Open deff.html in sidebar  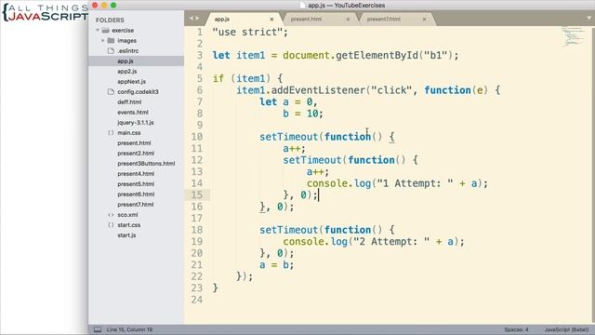[x=129, y=101]
